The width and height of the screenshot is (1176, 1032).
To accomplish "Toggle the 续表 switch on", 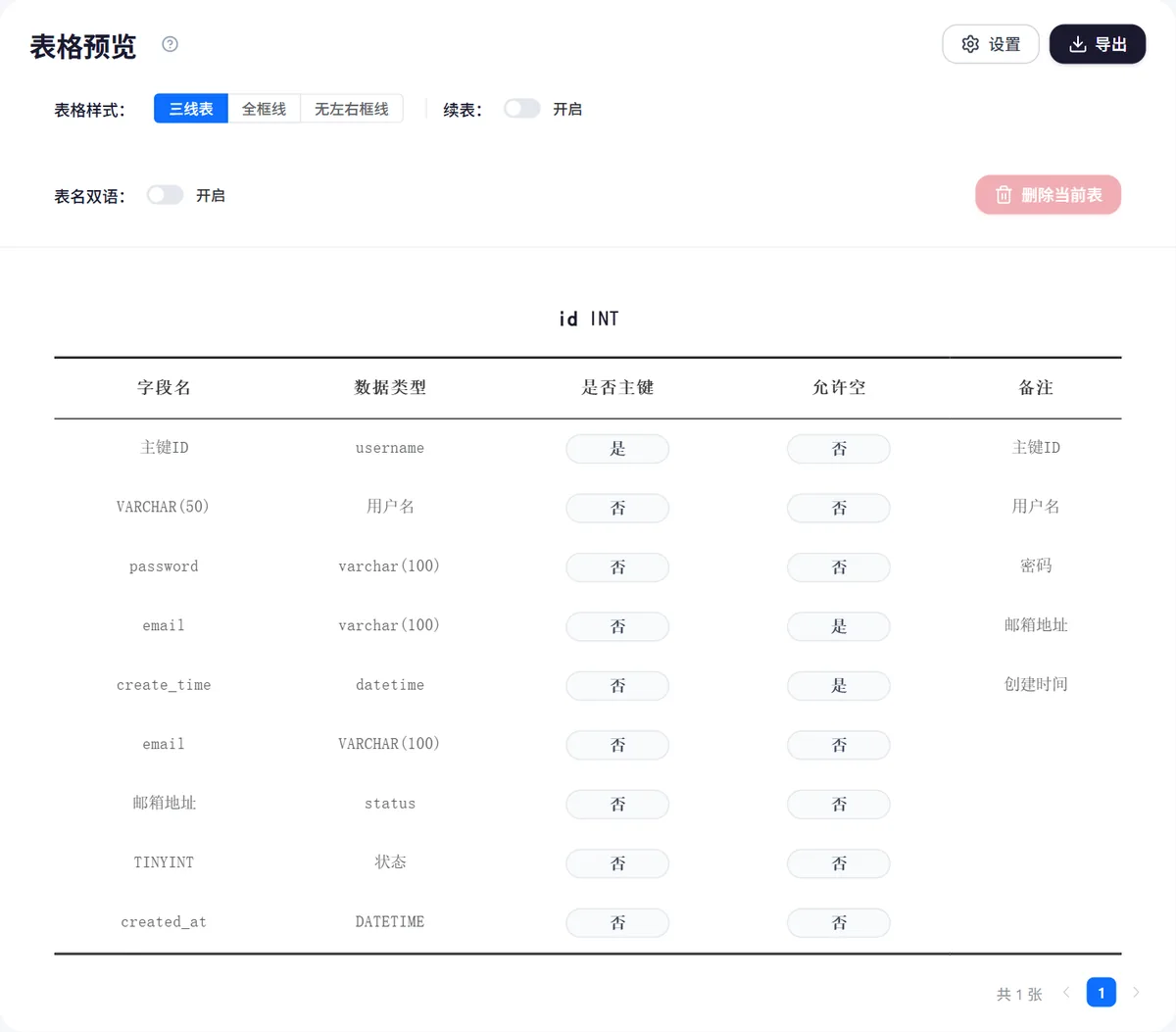I will pyautogui.click(x=522, y=109).
